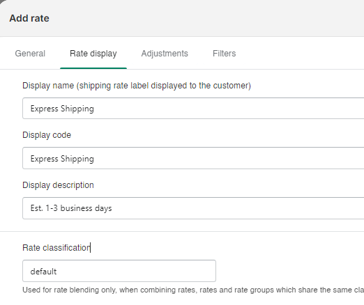Open the Adjustments tab
This screenshot has width=364, height=305.
tap(165, 54)
